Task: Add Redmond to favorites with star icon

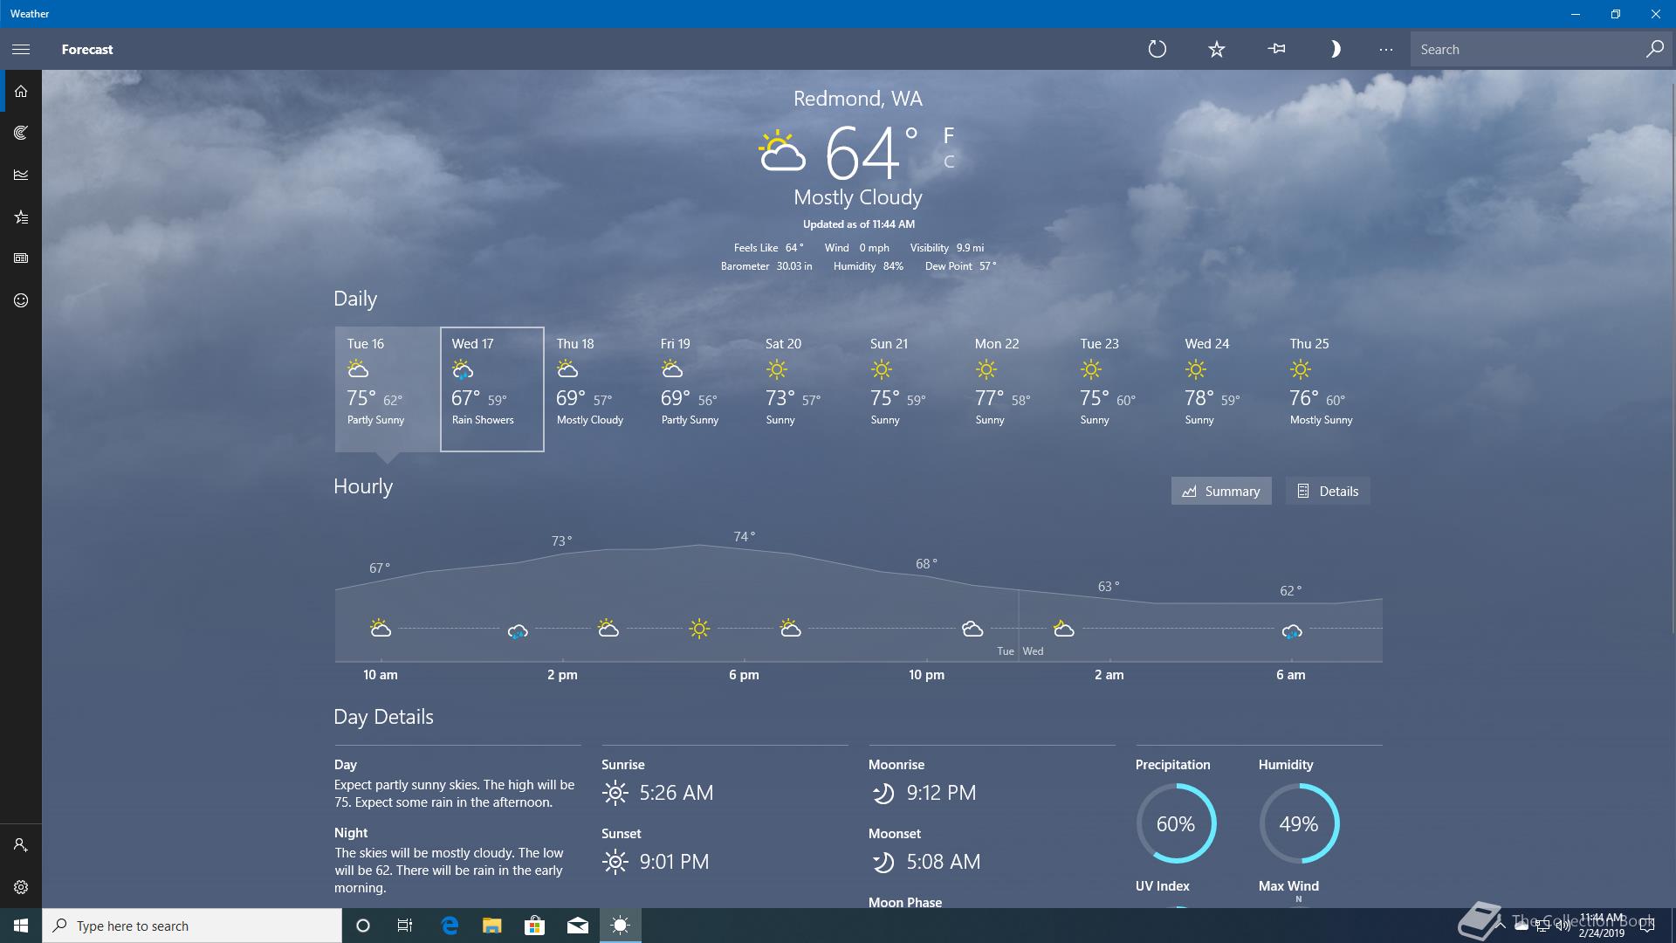Action: [x=1217, y=50]
